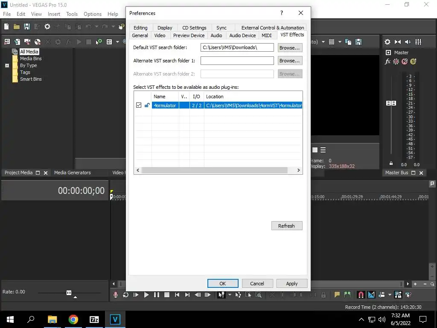
Task: Browse for alternate VST search folder 1
Action: (290, 61)
